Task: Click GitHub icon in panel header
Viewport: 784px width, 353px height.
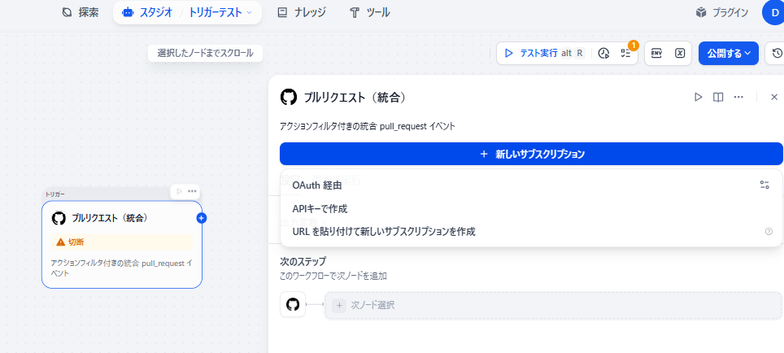Action: tap(289, 97)
